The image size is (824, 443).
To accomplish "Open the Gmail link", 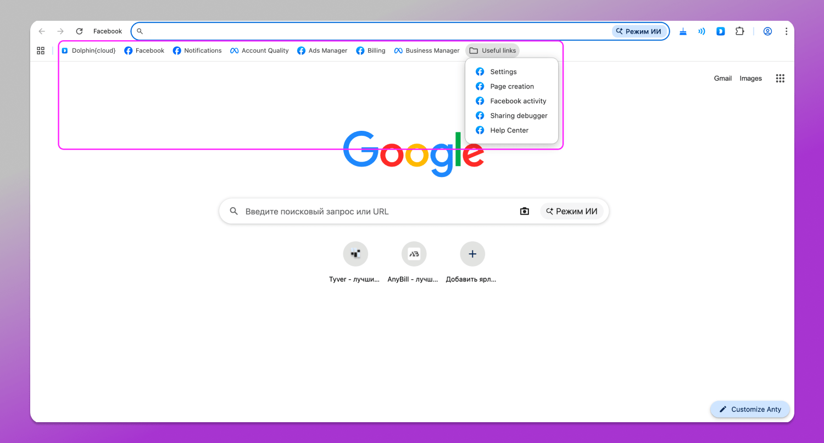I will [x=723, y=79].
